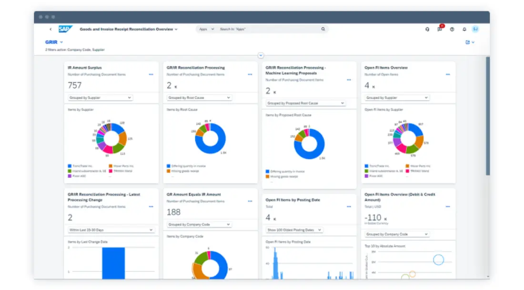Click pink legend swatch in IR Amount Surplus
The image size is (524, 290).
111,171
